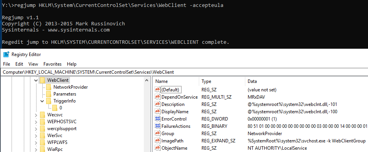The width and height of the screenshot is (368, 152).
Task: Select the WebClient key label
Action: (x=58, y=80)
